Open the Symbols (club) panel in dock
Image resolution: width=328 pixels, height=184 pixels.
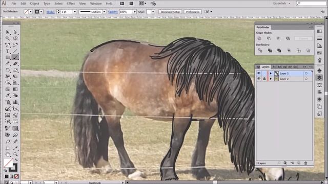click(319, 71)
